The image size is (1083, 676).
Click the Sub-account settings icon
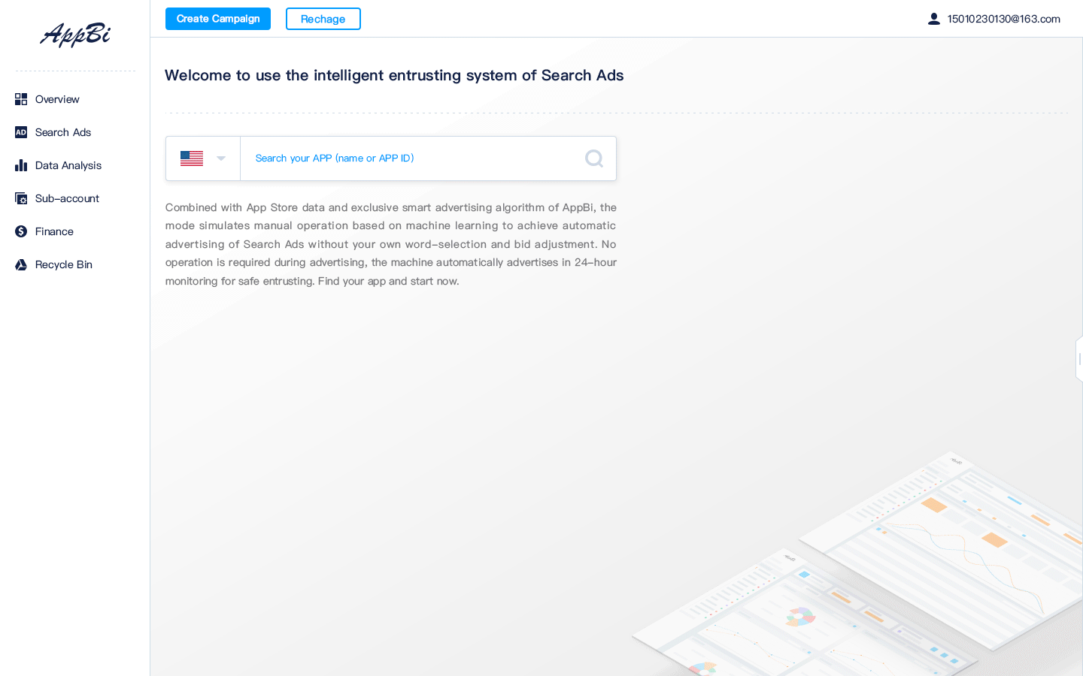pyautogui.click(x=21, y=198)
